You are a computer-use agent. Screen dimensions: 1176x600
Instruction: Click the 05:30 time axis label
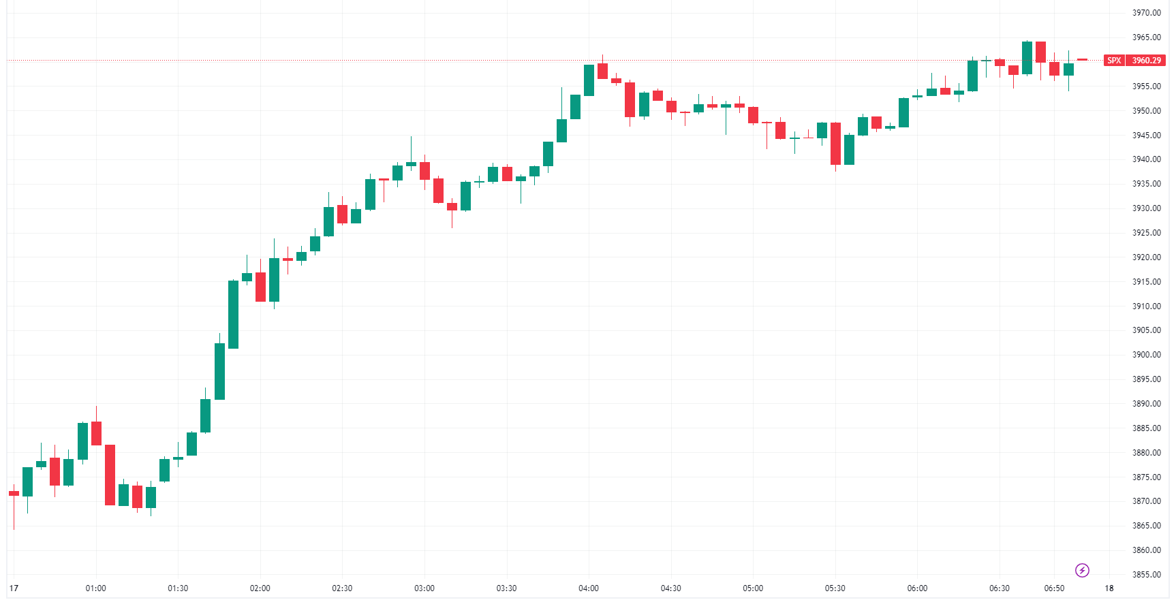pos(835,588)
